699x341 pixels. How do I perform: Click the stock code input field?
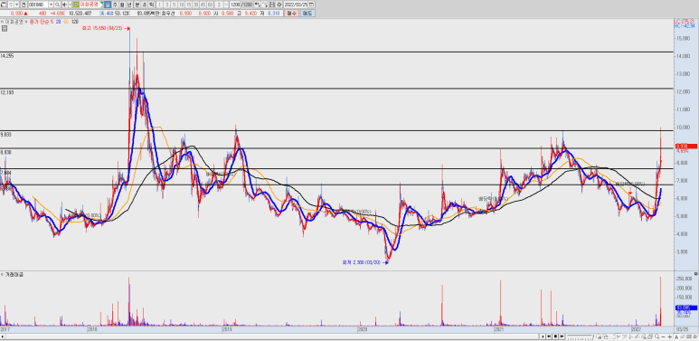pyautogui.click(x=38, y=4)
